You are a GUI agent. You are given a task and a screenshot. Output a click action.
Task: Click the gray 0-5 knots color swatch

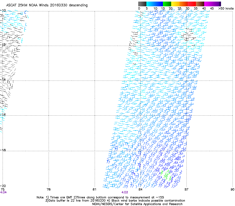coord(142,4)
